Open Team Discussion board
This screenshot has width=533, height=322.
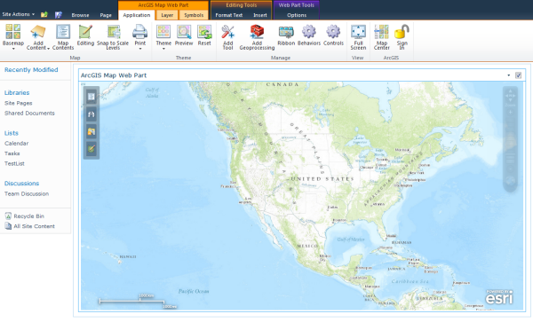point(27,193)
